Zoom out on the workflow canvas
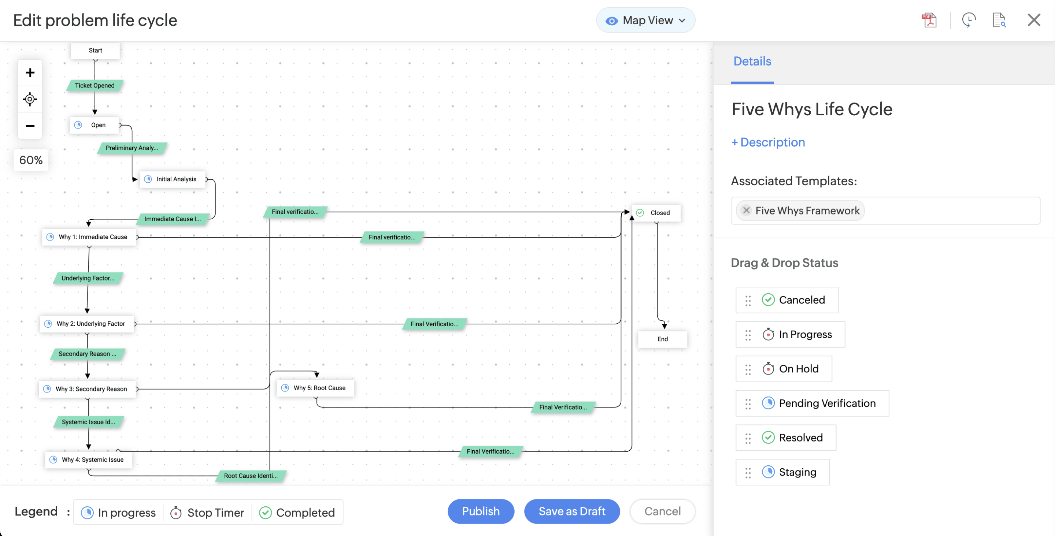Image resolution: width=1055 pixels, height=536 pixels. (30, 126)
